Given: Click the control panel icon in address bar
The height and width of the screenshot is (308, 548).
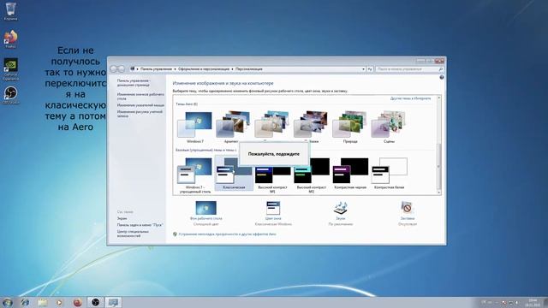Looking at the screenshot, I should pos(133,68).
